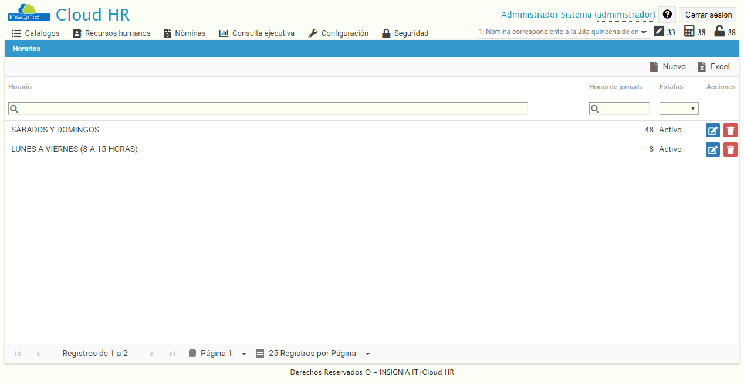Select Consulta ejecutiva in the menu bar
The width and height of the screenshot is (744, 384).
[x=256, y=33]
